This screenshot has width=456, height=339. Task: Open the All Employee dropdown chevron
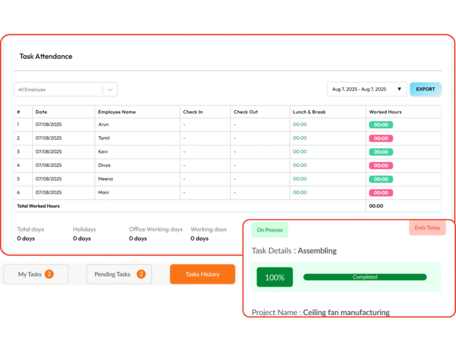(110, 90)
